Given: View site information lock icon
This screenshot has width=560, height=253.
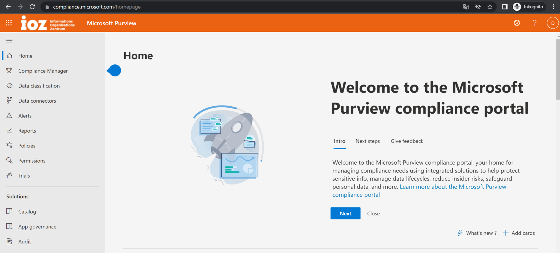Looking at the screenshot, I should tap(47, 7).
